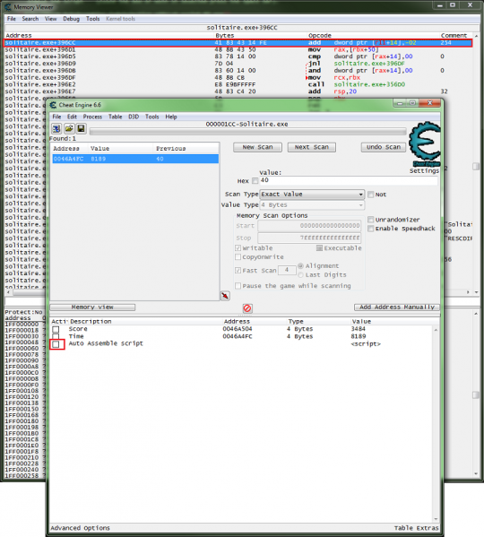Click the save floppy disk icon

(81, 128)
